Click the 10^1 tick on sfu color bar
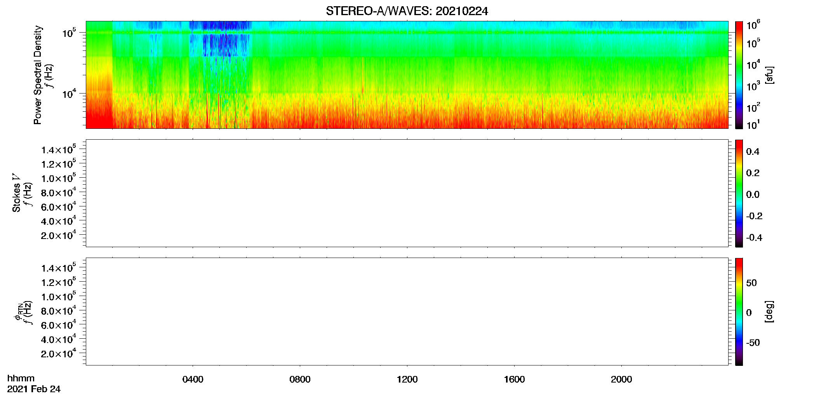Image resolution: width=814 pixels, height=419 pixels. 753,125
